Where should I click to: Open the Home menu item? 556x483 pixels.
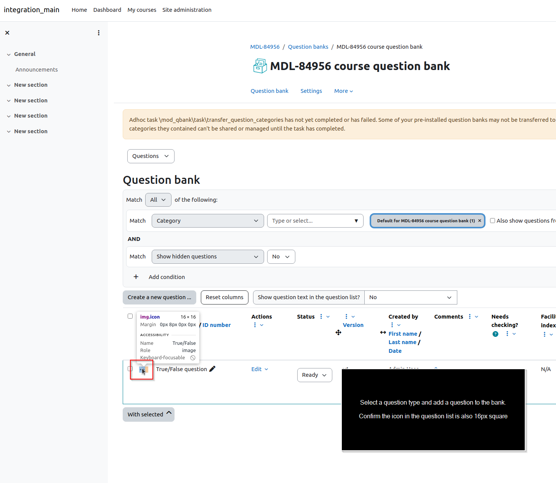click(x=79, y=10)
